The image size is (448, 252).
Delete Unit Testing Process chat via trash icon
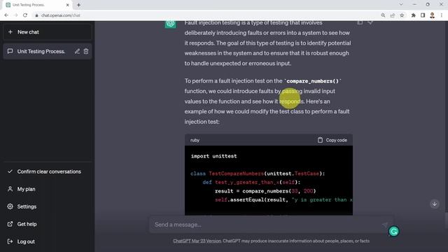(x=86, y=51)
